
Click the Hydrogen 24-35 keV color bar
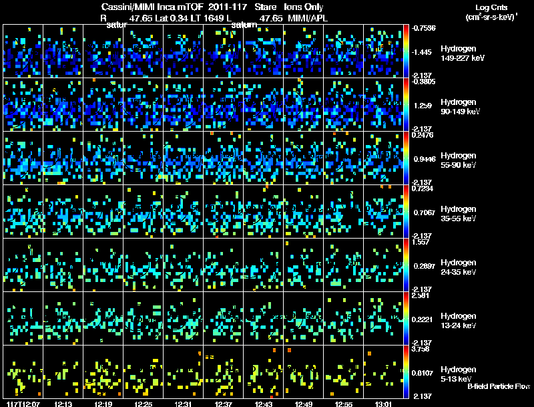(x=406, y=265)
